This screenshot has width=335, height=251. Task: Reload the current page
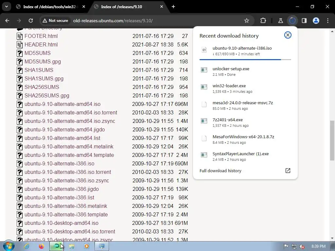click(x=31, y=21)
